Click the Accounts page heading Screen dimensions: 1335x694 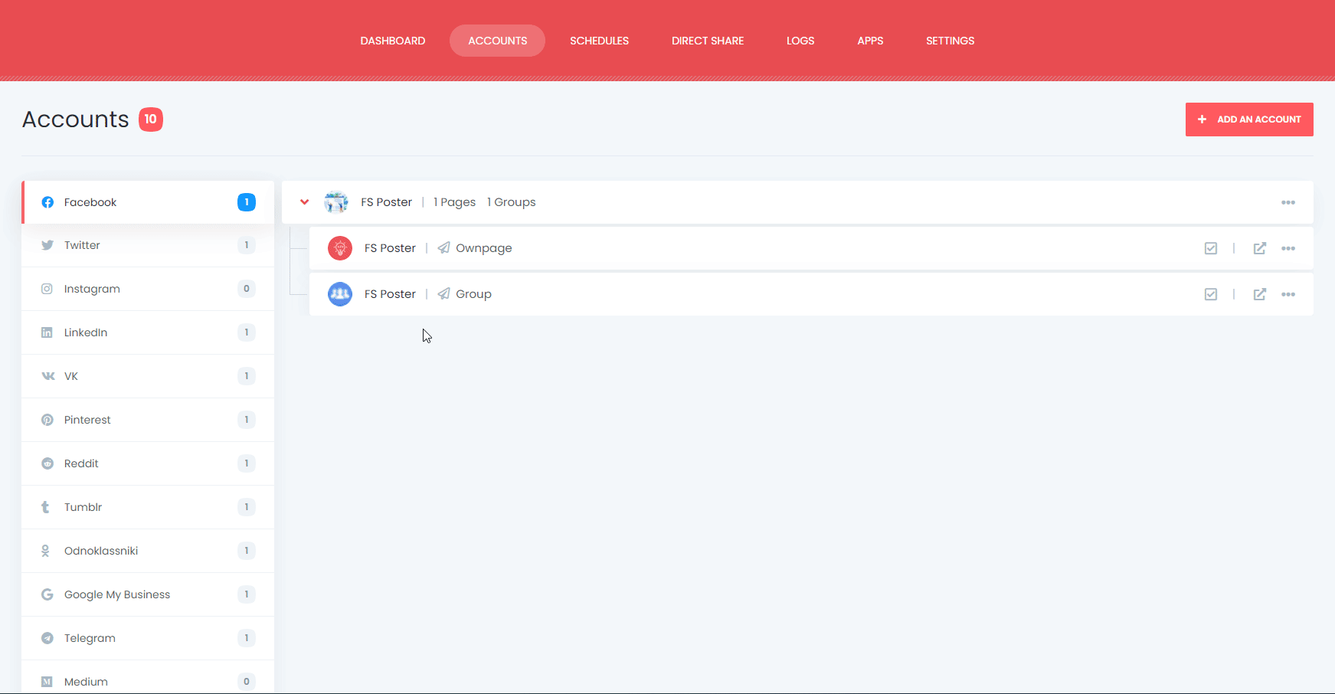[x=75, y=119]
